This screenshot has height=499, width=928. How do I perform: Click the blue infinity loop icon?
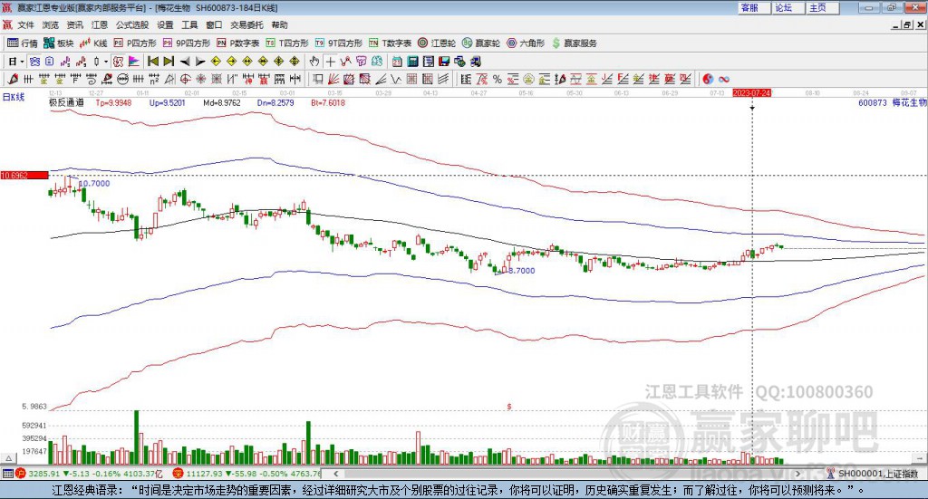[x=723, y=79]
